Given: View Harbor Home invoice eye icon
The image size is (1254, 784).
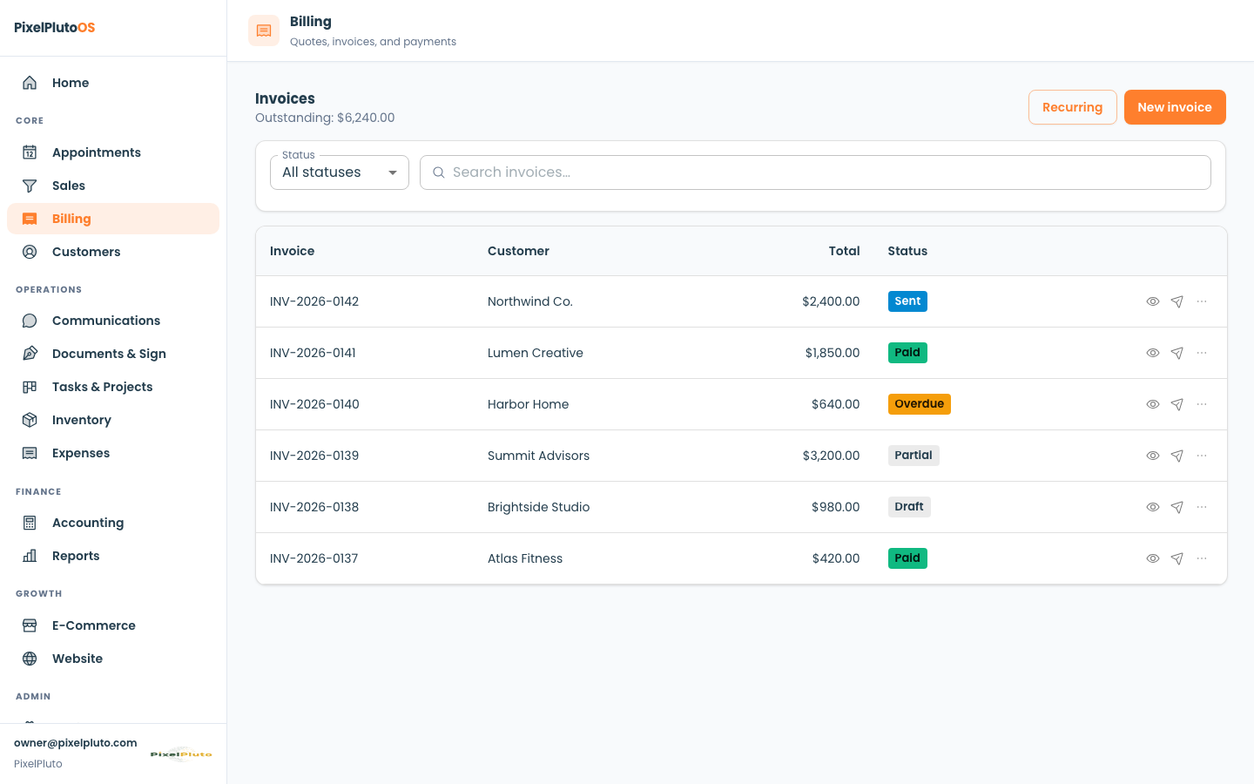Looking at the screenshot, I should [x=1153, y=404].
